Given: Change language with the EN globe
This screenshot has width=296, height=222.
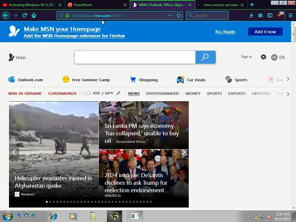Looking at the screenshot, I should click(x=278, y=58).
